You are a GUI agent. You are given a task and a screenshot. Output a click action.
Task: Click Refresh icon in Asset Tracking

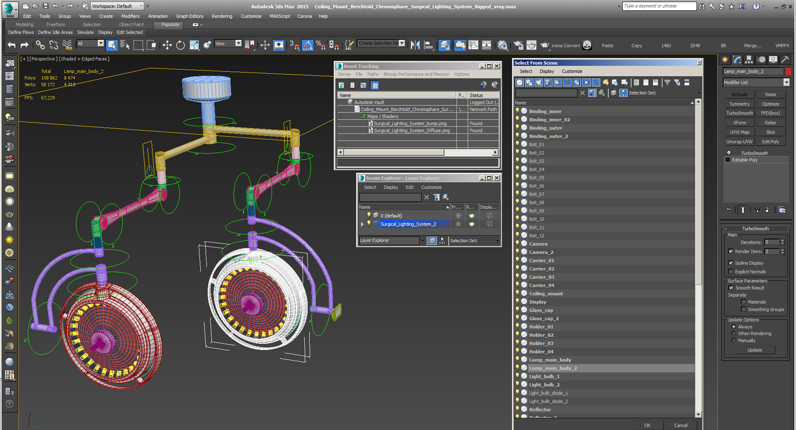tap(342, 85)
